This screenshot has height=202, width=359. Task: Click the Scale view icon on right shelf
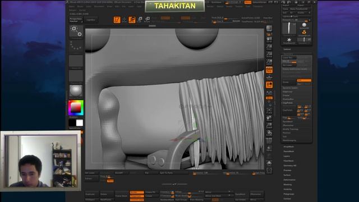point(269,126)
